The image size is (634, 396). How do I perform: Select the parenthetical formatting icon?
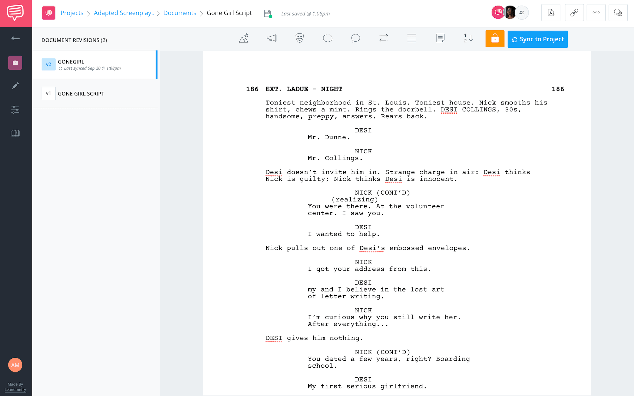click(328, 38)
